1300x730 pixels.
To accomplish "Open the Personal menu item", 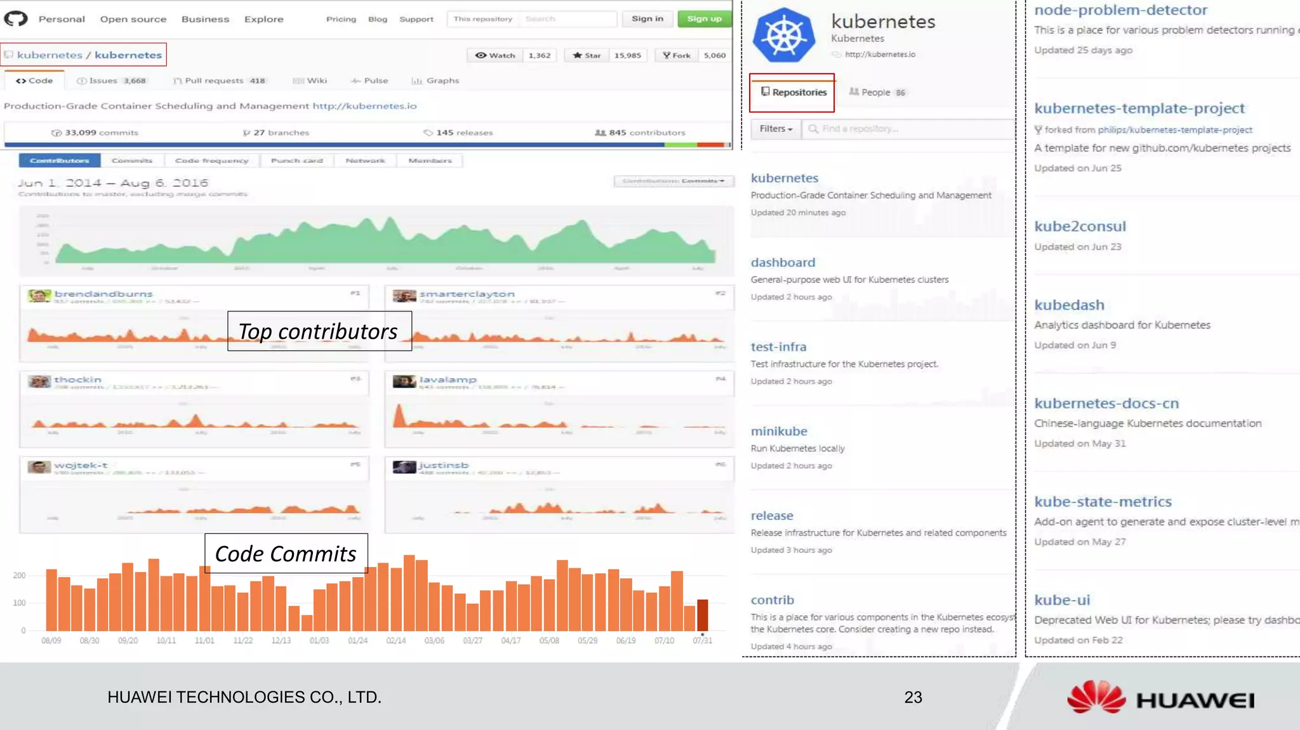I will click(62, 19).
